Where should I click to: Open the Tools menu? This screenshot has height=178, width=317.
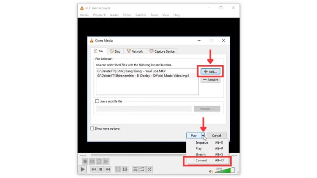154,15
